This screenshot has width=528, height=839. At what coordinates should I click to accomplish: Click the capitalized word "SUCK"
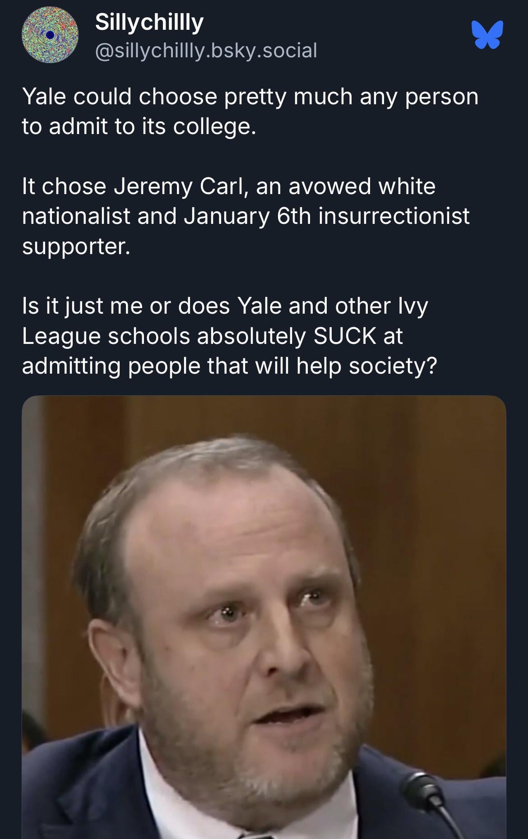pyautogui.click(x=345, y=335)
